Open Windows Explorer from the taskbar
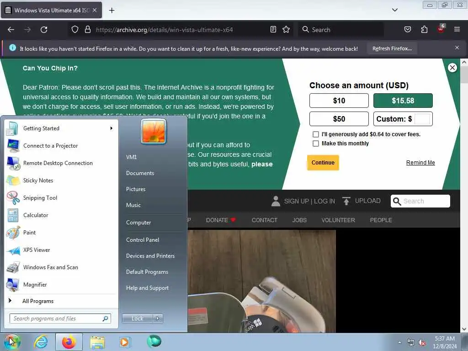Image resolution: width=468 pixels, height=351 pixels. pos(97,342)
